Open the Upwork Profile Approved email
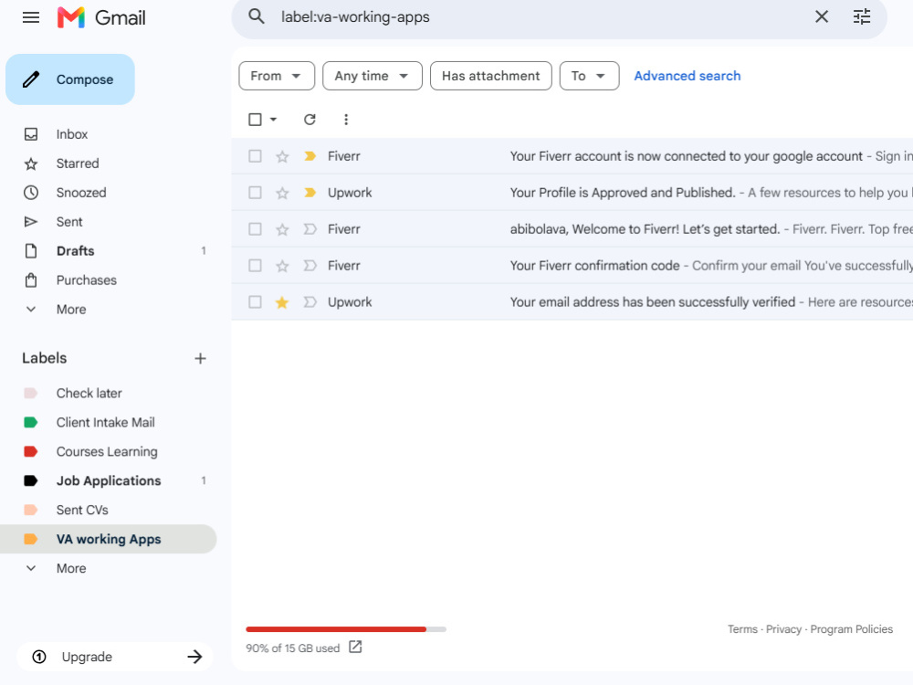Screen dimensions: 913x685 click(572, 193)
